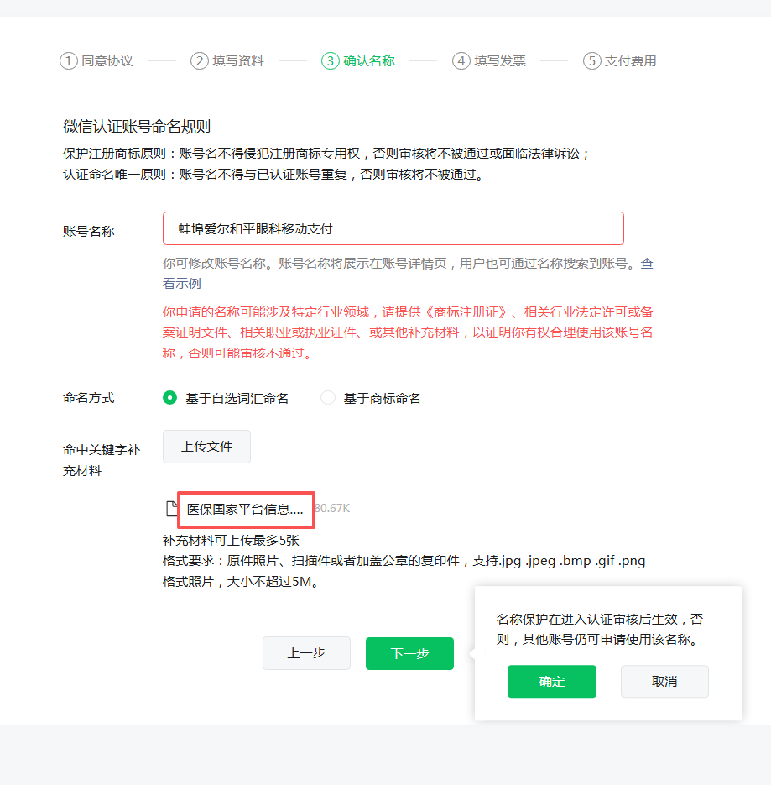Click the 名称保护在进入认证审核后生效 popup message
The height and width of the screenshot is (785, 771).
tap(600, 630)
